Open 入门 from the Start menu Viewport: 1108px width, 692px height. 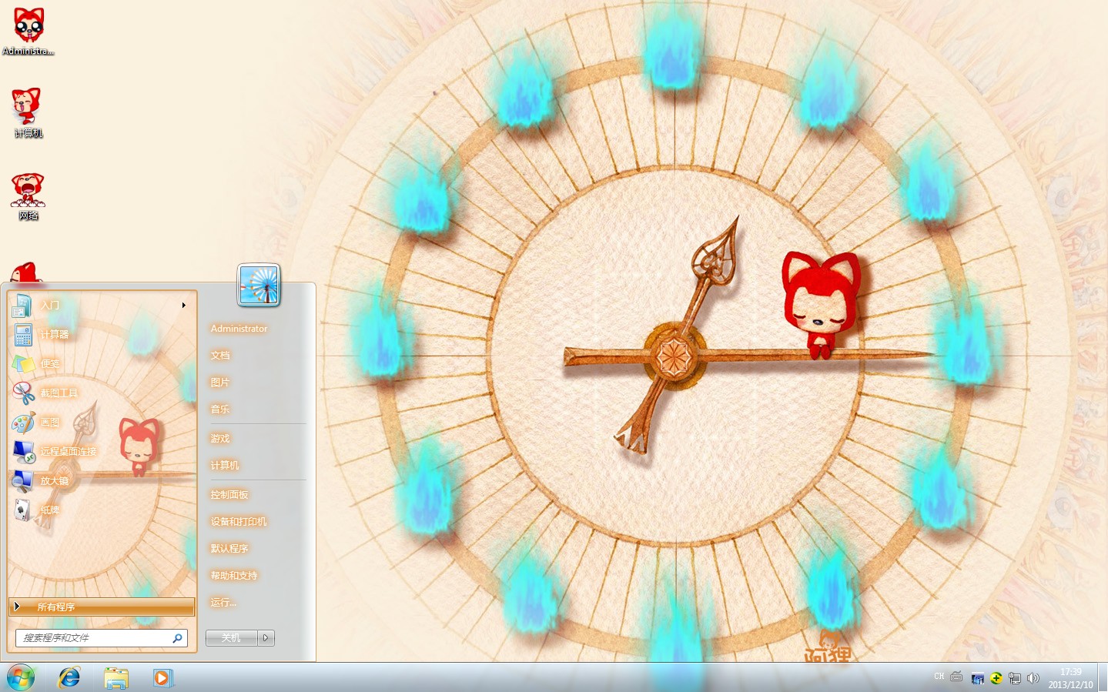click(x=100, y=306)
